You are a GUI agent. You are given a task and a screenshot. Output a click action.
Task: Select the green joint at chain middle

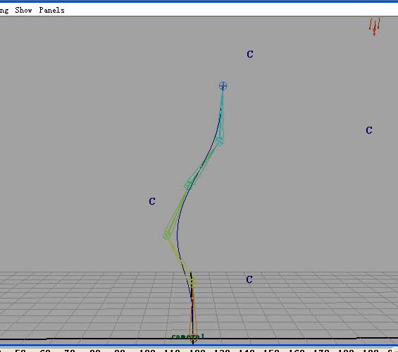pos(188,185)
